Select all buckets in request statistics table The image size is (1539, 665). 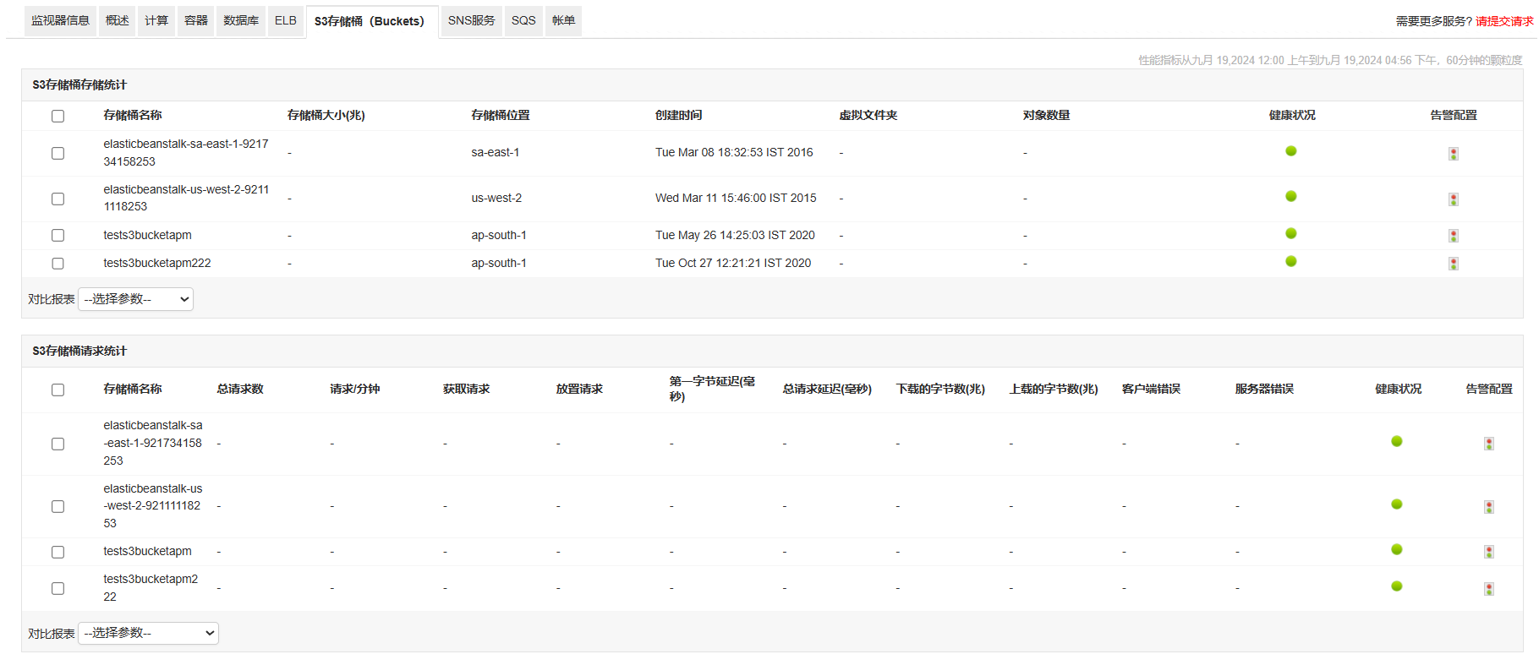click(58, 390)
